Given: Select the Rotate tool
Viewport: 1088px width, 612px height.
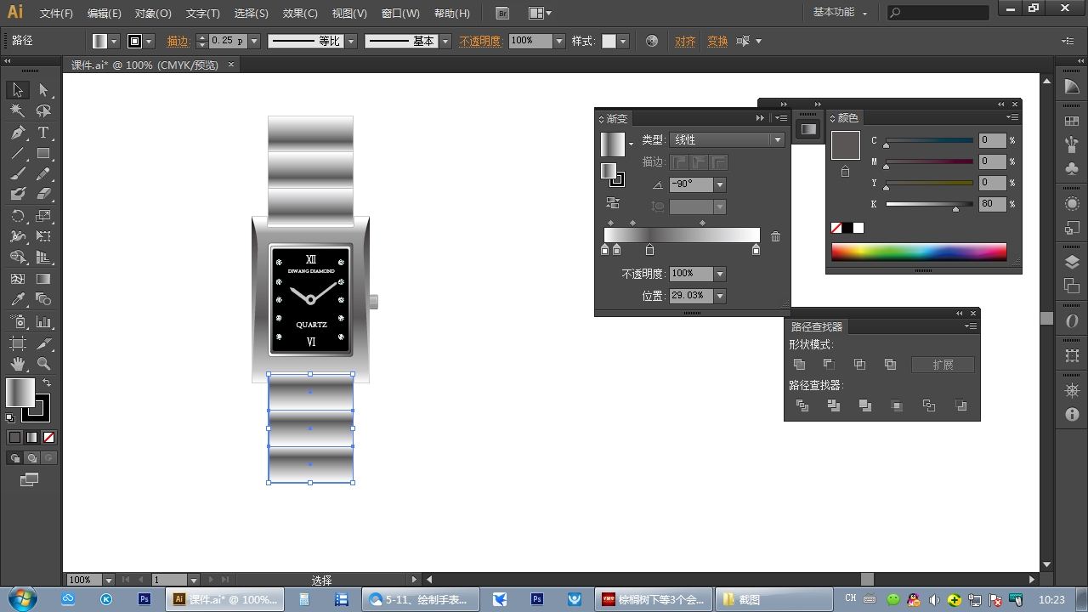Looking at the screenshot, I should pyautogui.click(x=18, y=216).
